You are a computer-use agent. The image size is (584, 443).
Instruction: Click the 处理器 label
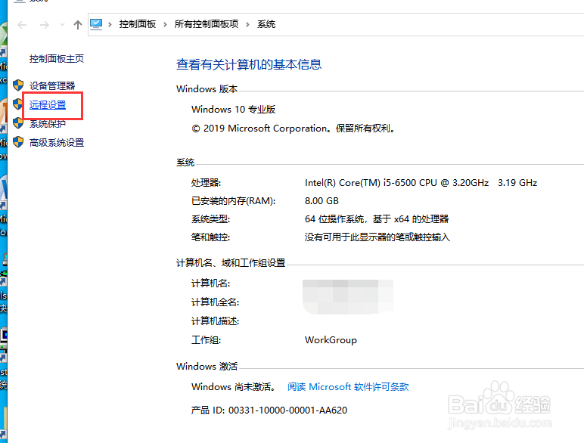tap(206, 183)
